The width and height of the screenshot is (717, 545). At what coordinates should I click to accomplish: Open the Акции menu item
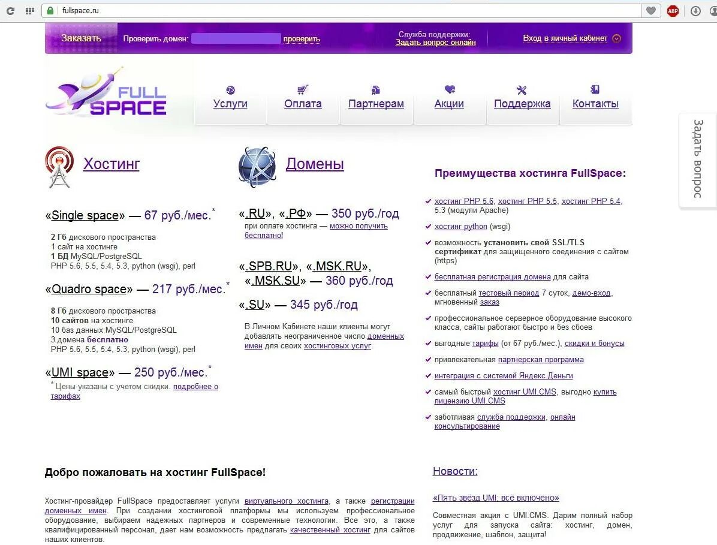coord(449,104)
